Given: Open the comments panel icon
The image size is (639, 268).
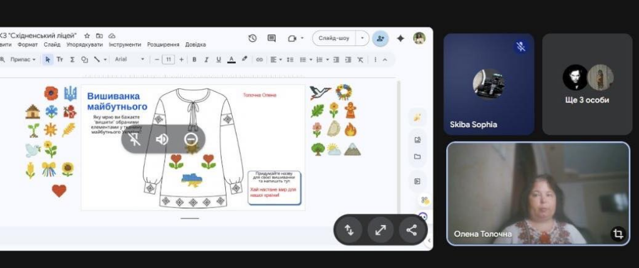Looking at the screenshot, I should [x=272, y=38].
